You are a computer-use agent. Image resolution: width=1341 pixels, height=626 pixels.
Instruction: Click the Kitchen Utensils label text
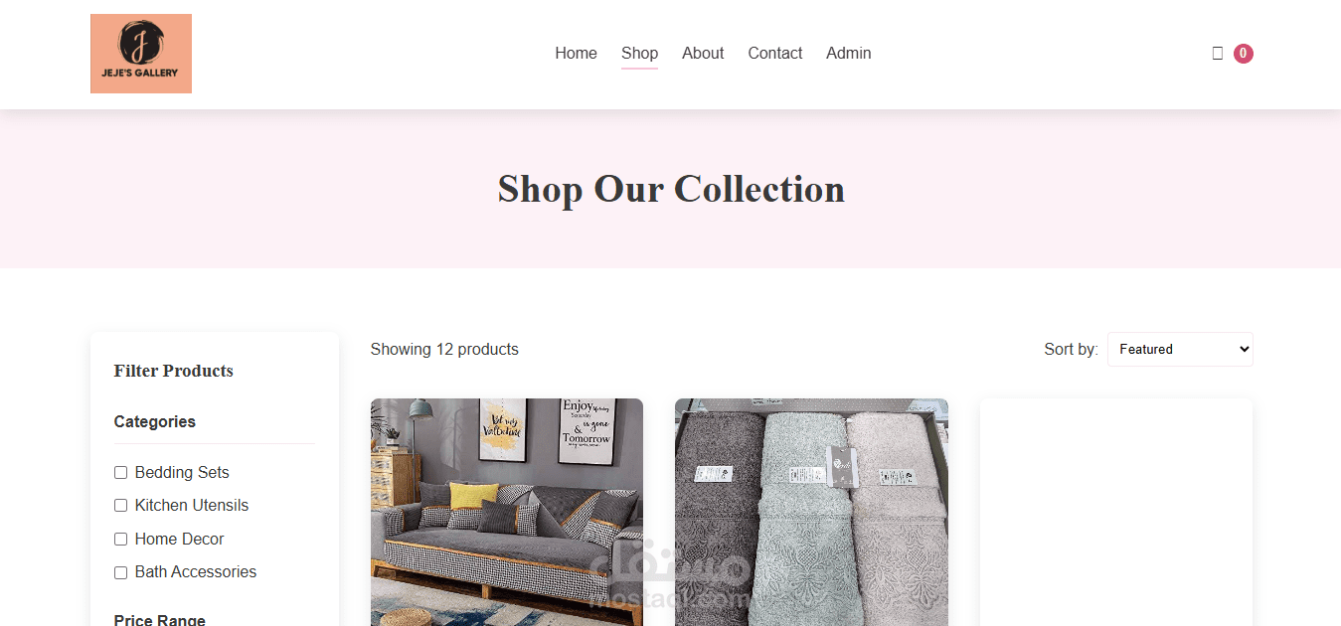point(192,506)
